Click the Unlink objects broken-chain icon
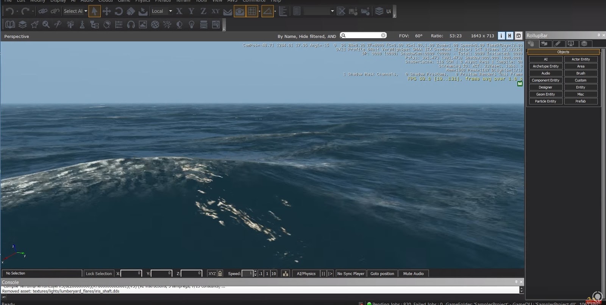This screenshot has height=305, width=606. click(x=55, y=11)
